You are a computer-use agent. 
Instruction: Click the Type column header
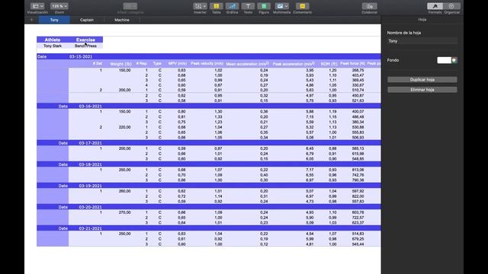point(157,63)
